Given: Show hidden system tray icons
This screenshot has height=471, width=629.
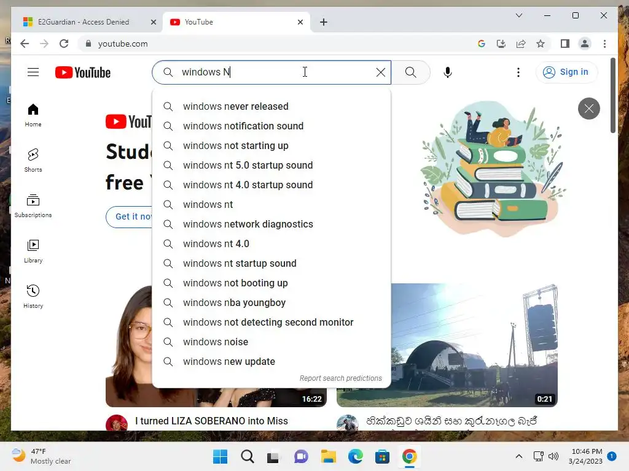Looking at the screenshot, I should pos(518,456).
